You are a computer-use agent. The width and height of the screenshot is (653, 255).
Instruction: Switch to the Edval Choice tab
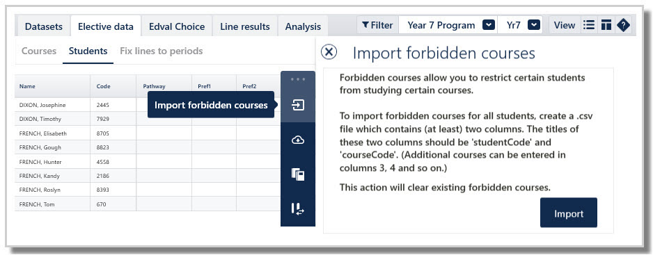[177, 26]
